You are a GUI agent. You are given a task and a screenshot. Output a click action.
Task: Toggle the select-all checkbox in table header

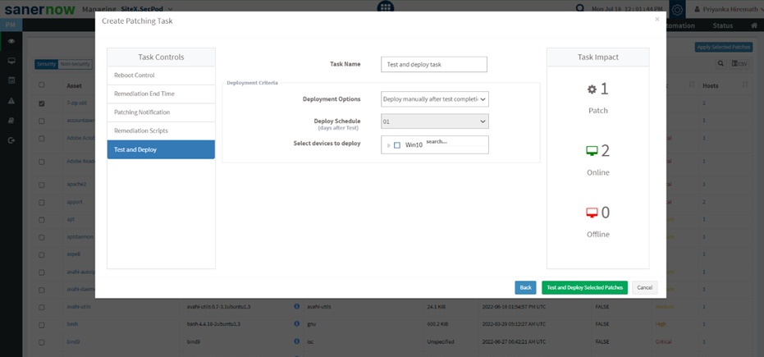tap(41, 85)
